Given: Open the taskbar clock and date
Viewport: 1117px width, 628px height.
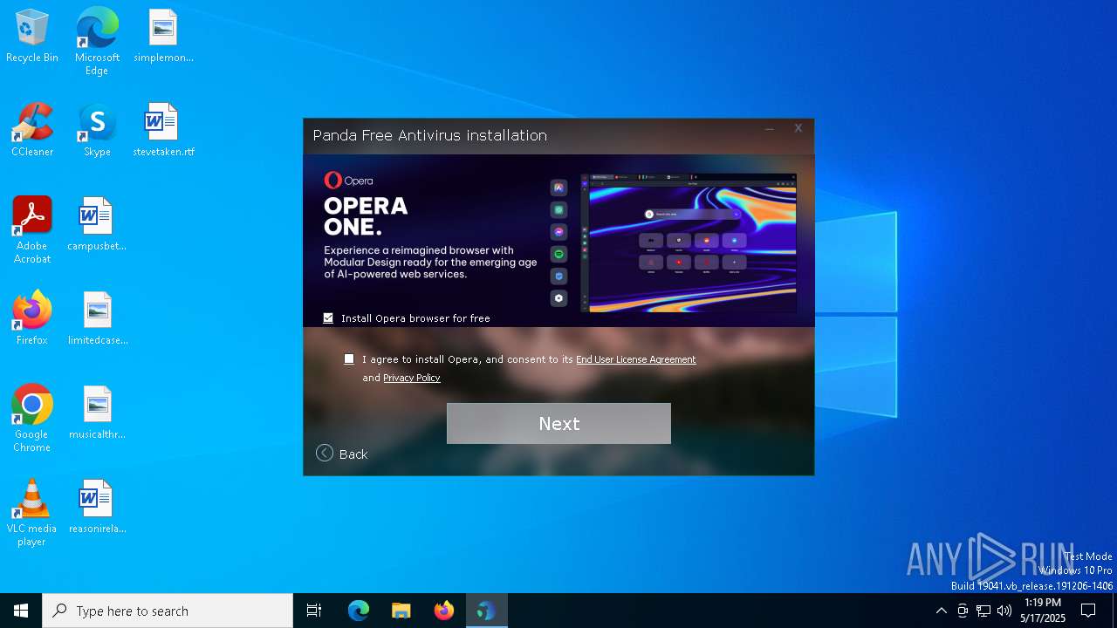Looking at the screenshot, I should tap(1043, 611).
